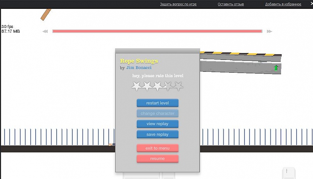Click the red replay progress bar

click(x=157, y=31)
